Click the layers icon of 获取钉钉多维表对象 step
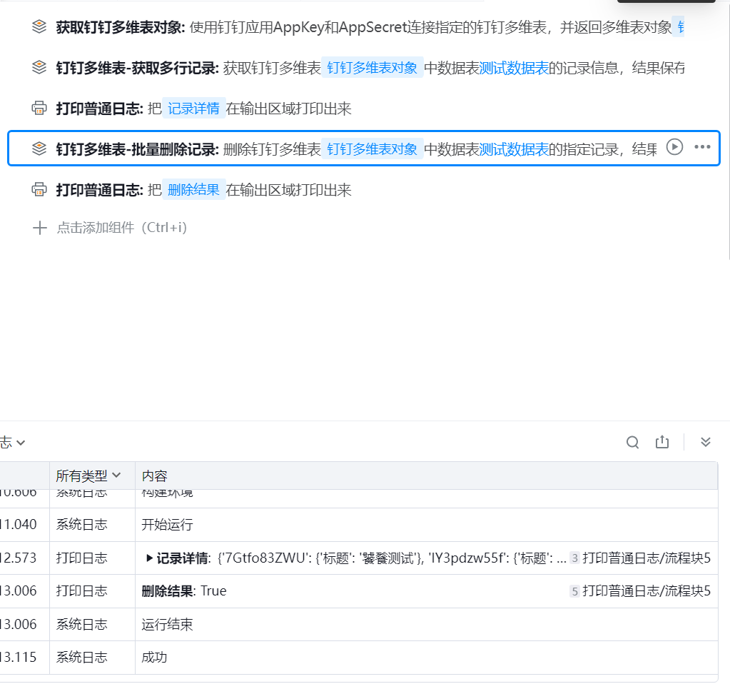Image resolution: width=730 pixels, height=684 pixels. 39,27
